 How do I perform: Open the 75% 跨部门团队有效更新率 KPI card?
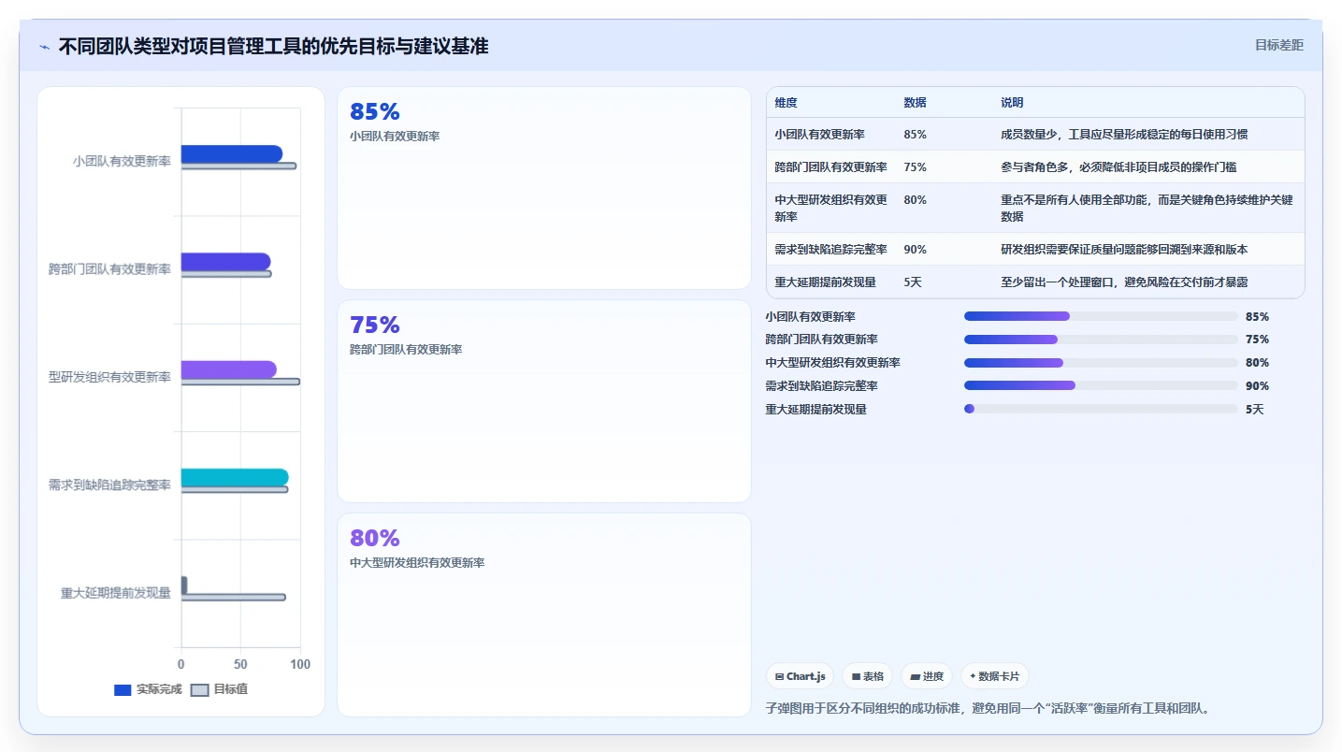[543, 401]
